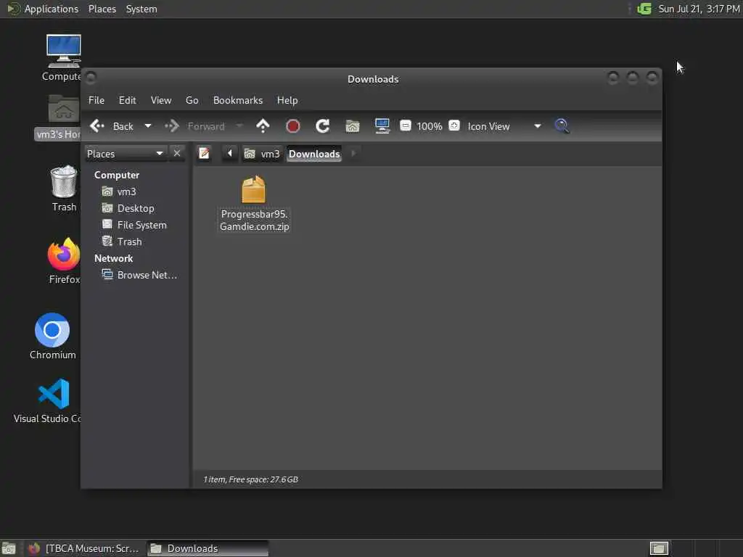743x557 pixels.
Task: Open the Icon View mode dropdown
Action: click(x=504, y=126)
